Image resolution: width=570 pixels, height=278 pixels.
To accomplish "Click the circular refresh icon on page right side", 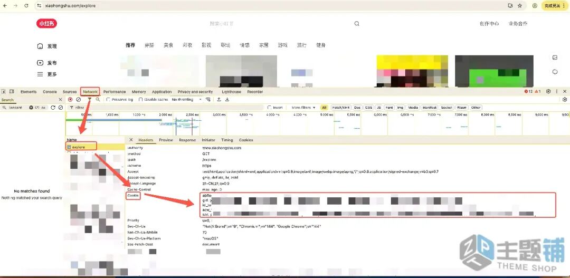I will [x=555, y=72].
